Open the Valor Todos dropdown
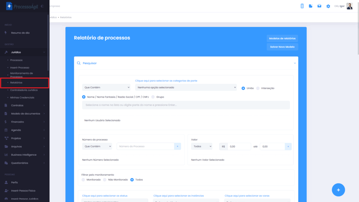 click(x=202, y=146)
